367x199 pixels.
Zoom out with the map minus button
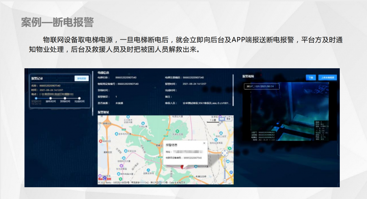225,180
